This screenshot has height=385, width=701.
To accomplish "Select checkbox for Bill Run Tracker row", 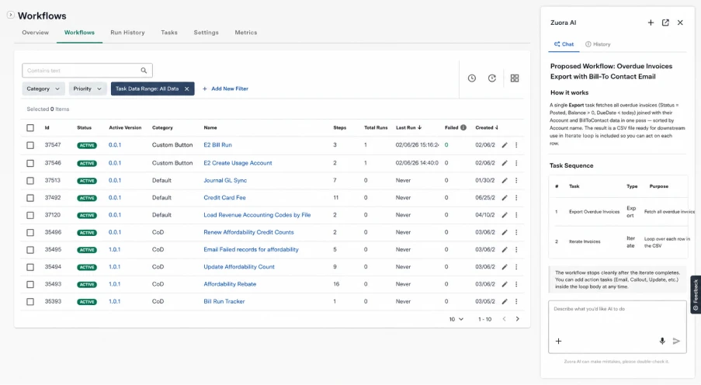I will [x=30, y=302].
